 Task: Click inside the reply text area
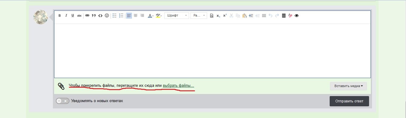coord(212,51)
